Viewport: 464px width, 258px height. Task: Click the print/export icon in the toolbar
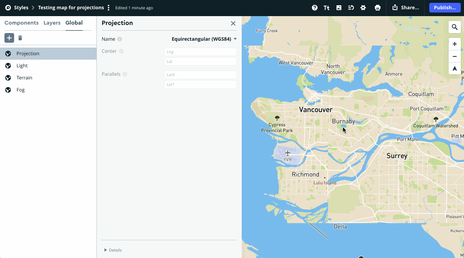coord(378,7)
